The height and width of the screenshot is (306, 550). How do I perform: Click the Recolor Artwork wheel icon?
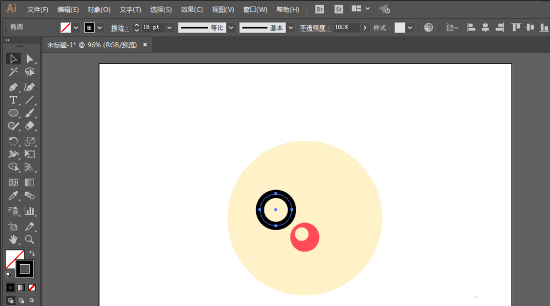tap(428, 27)
